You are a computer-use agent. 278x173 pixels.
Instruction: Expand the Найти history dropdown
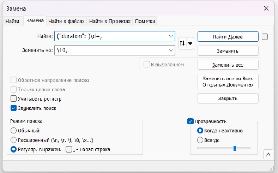pyautogui.click(x=171, y=36)
